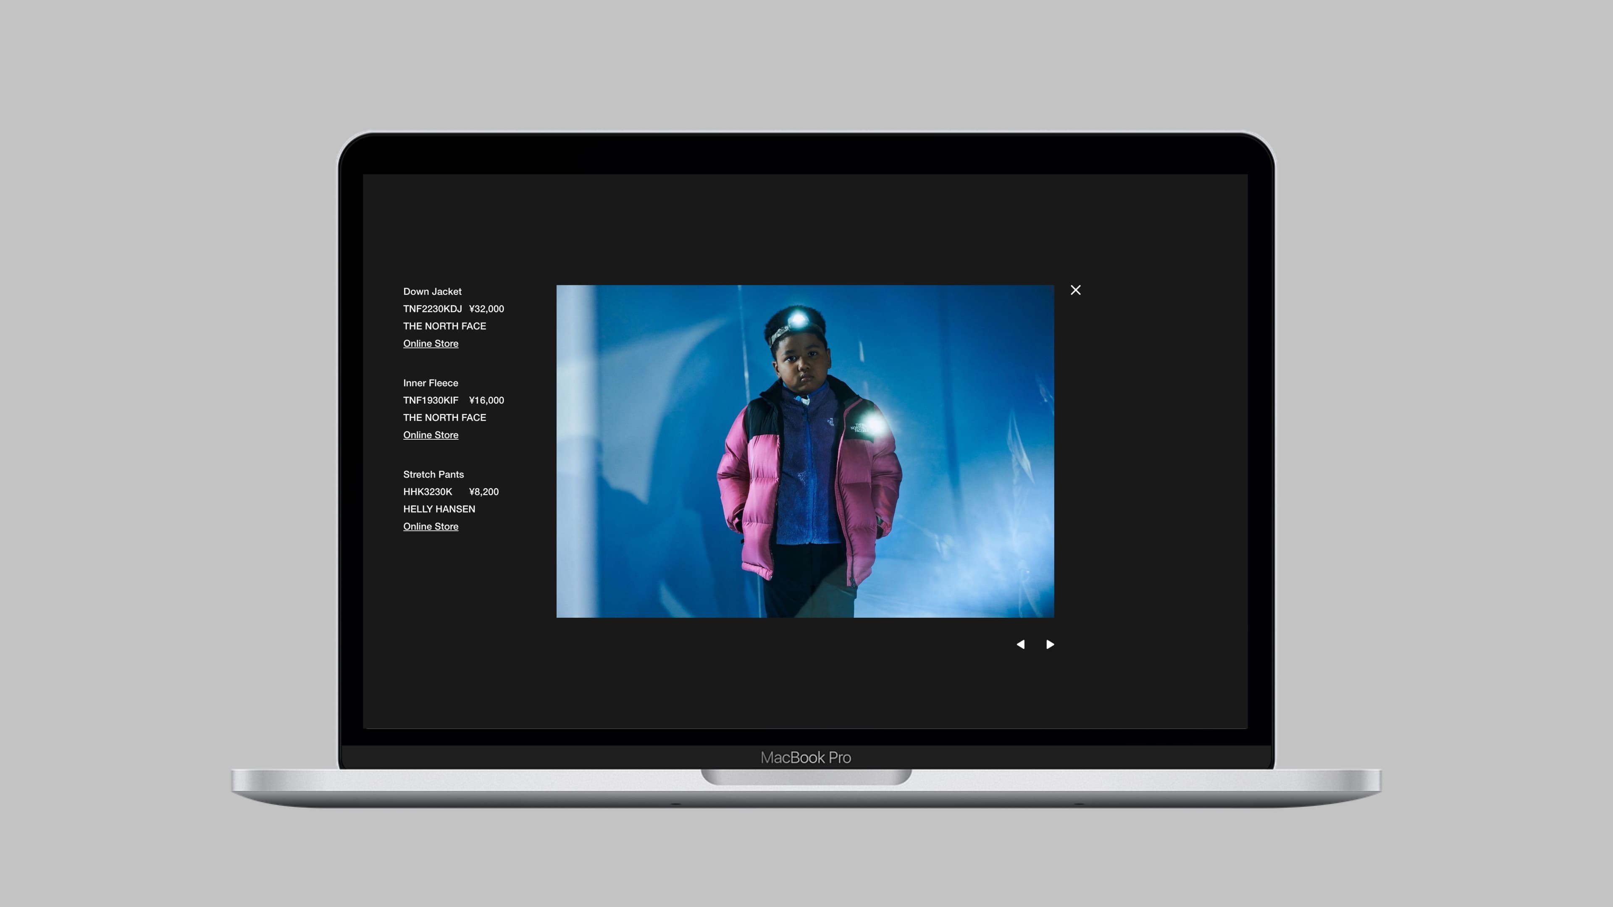
Task: Advance to next photo with right arrow
Action: pyautogui.click(x=1050, y=644)
